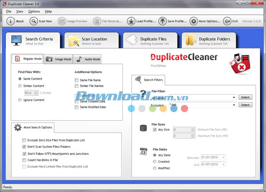
Task: Switch to the Audio Mode tab
Action: (87, 59)
